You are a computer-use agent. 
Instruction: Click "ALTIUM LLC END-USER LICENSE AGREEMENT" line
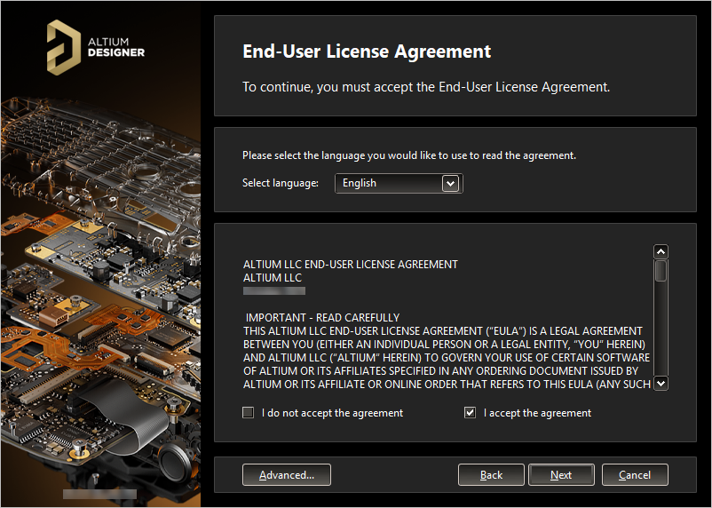tap(351, 265)
